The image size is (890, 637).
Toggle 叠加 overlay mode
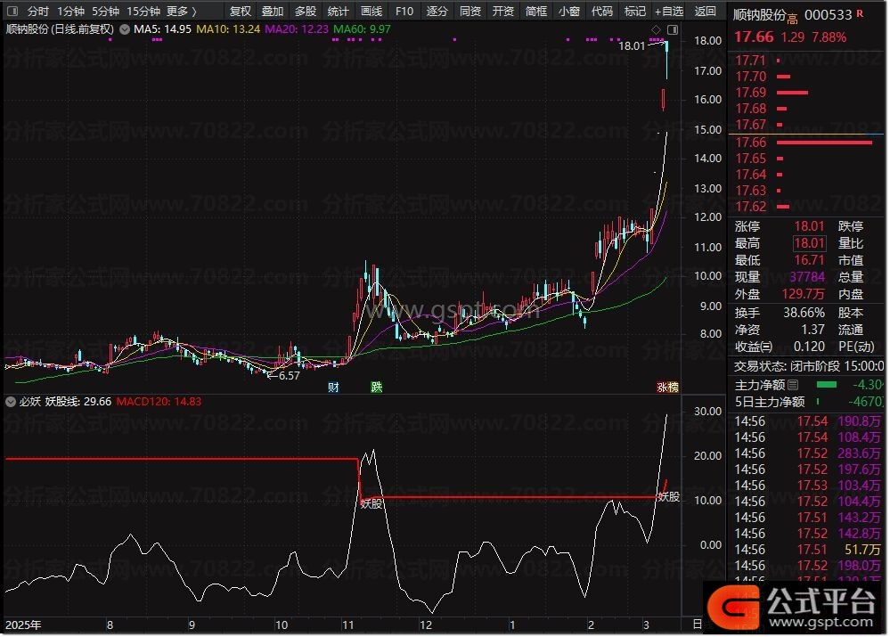click(x=273, y=12)
